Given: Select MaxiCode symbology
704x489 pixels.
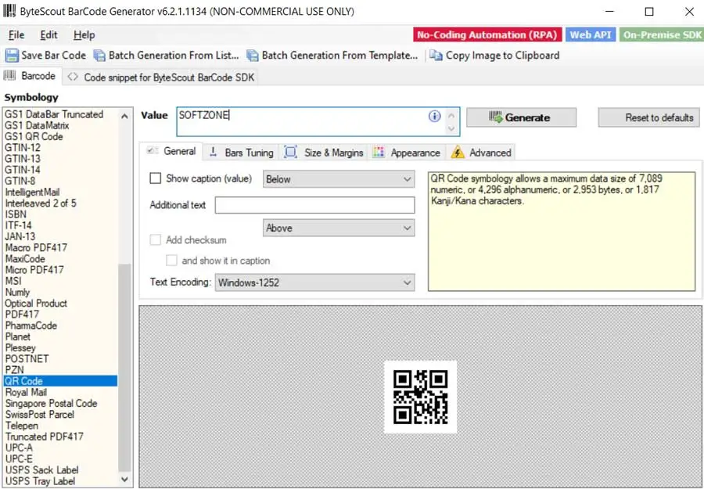Looking at the screenshot, I should click(x=25, y=259).
